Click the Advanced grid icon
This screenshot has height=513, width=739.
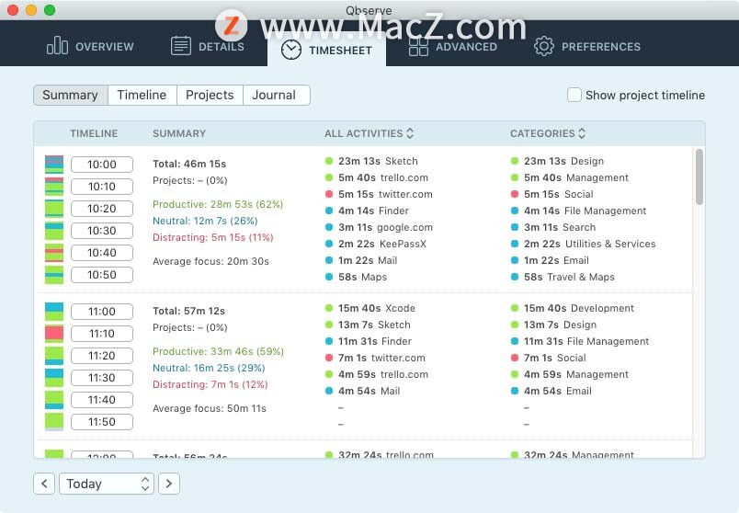pyautogui.click(x=418, y=46)
